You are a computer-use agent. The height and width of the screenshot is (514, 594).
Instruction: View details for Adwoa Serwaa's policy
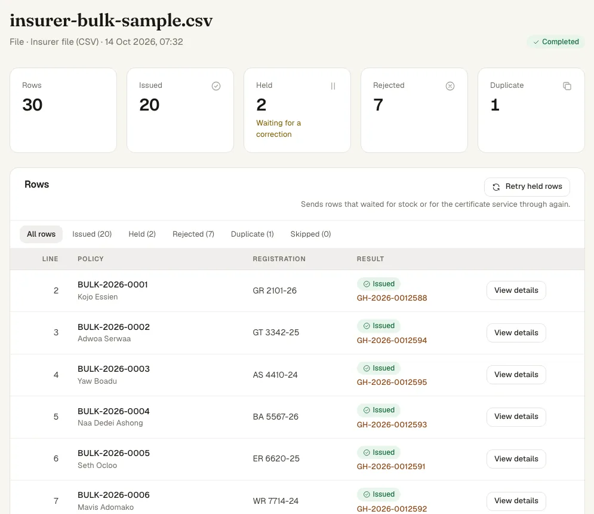click(x=516, y=333)
